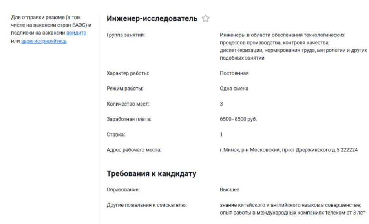This screenshot has height=224, width=369.
Task: Click the Образование label
Action: (123, 190)
